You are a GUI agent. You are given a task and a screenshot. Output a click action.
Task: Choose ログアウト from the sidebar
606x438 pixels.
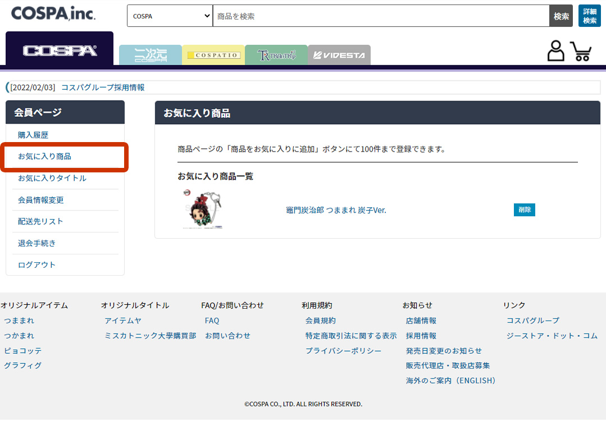37,265
